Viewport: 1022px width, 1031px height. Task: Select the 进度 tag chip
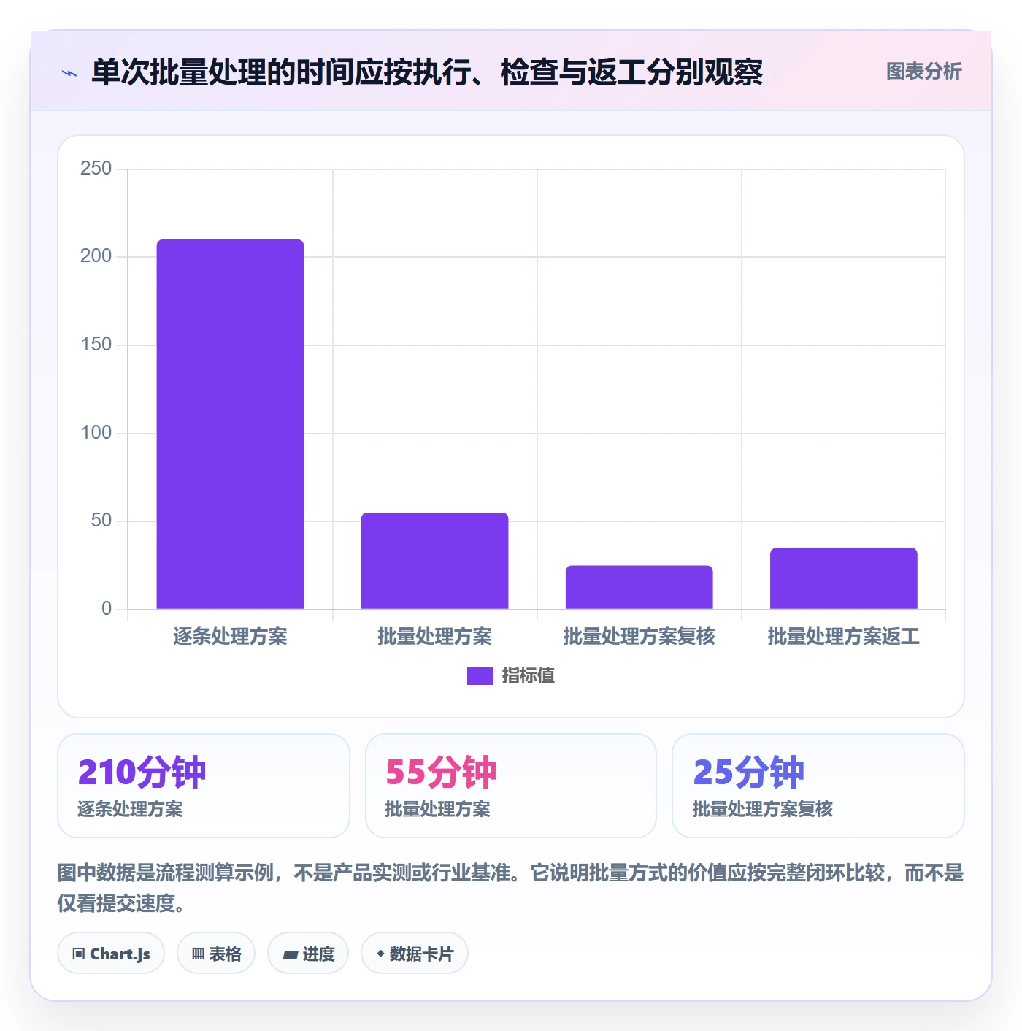coord(308,953)
